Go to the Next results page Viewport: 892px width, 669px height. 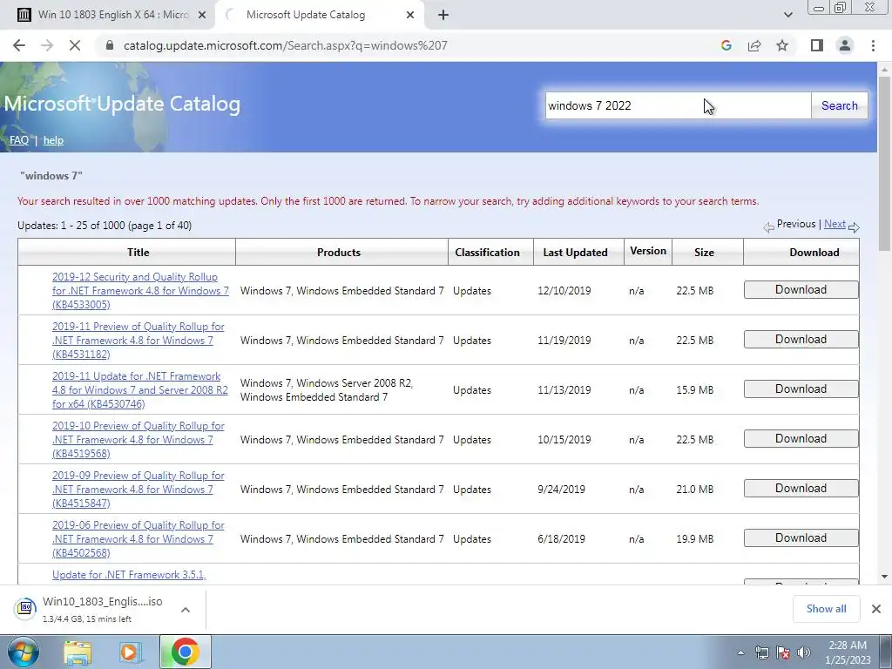(835, 224)
